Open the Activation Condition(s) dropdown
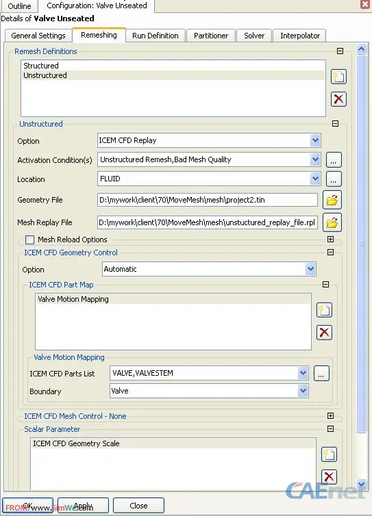 tap(315, 159)
